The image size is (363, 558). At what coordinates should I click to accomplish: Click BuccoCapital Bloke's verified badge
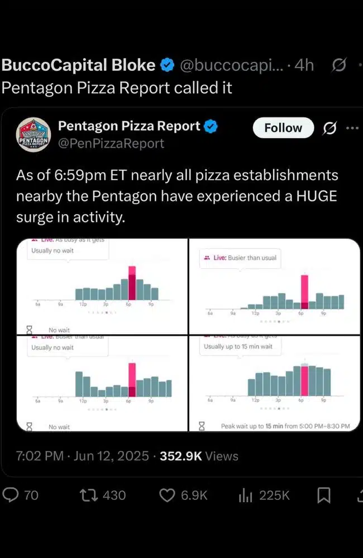pos(167,66)
